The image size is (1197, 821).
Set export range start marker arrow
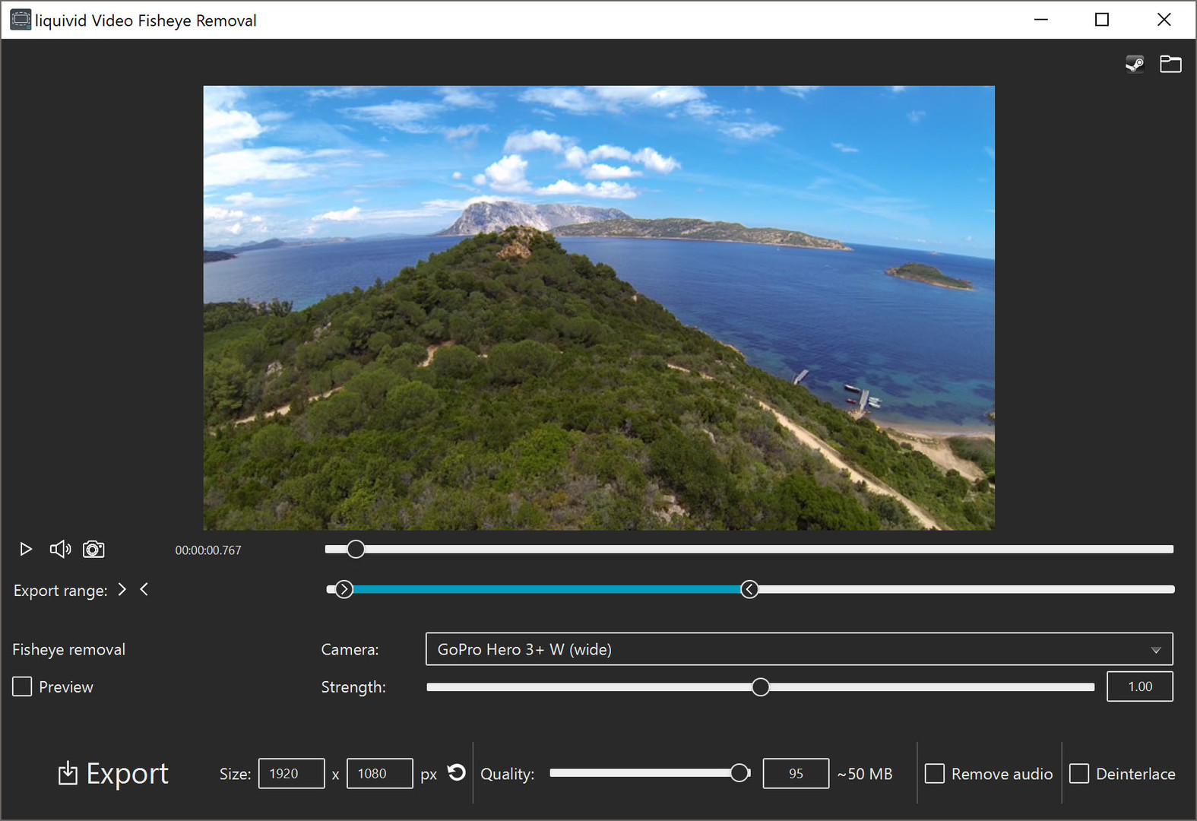[122, 589]
